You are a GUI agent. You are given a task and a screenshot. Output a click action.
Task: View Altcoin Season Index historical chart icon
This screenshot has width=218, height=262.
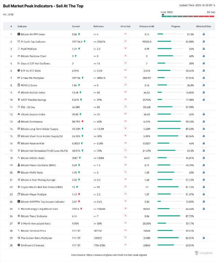tap(204, 114)
